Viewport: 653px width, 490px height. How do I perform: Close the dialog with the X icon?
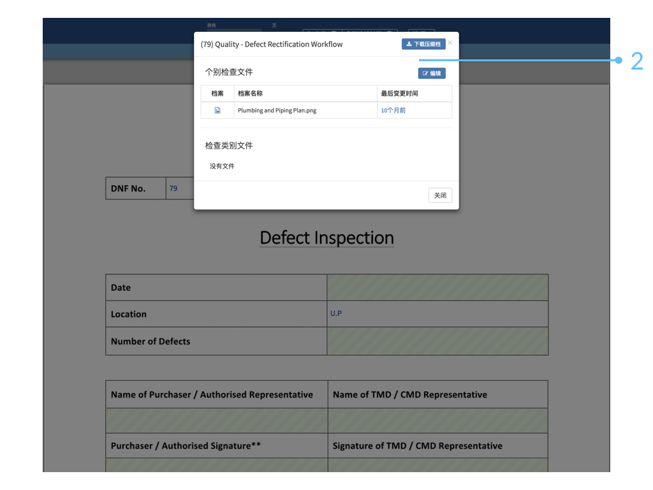pos(450,43)
